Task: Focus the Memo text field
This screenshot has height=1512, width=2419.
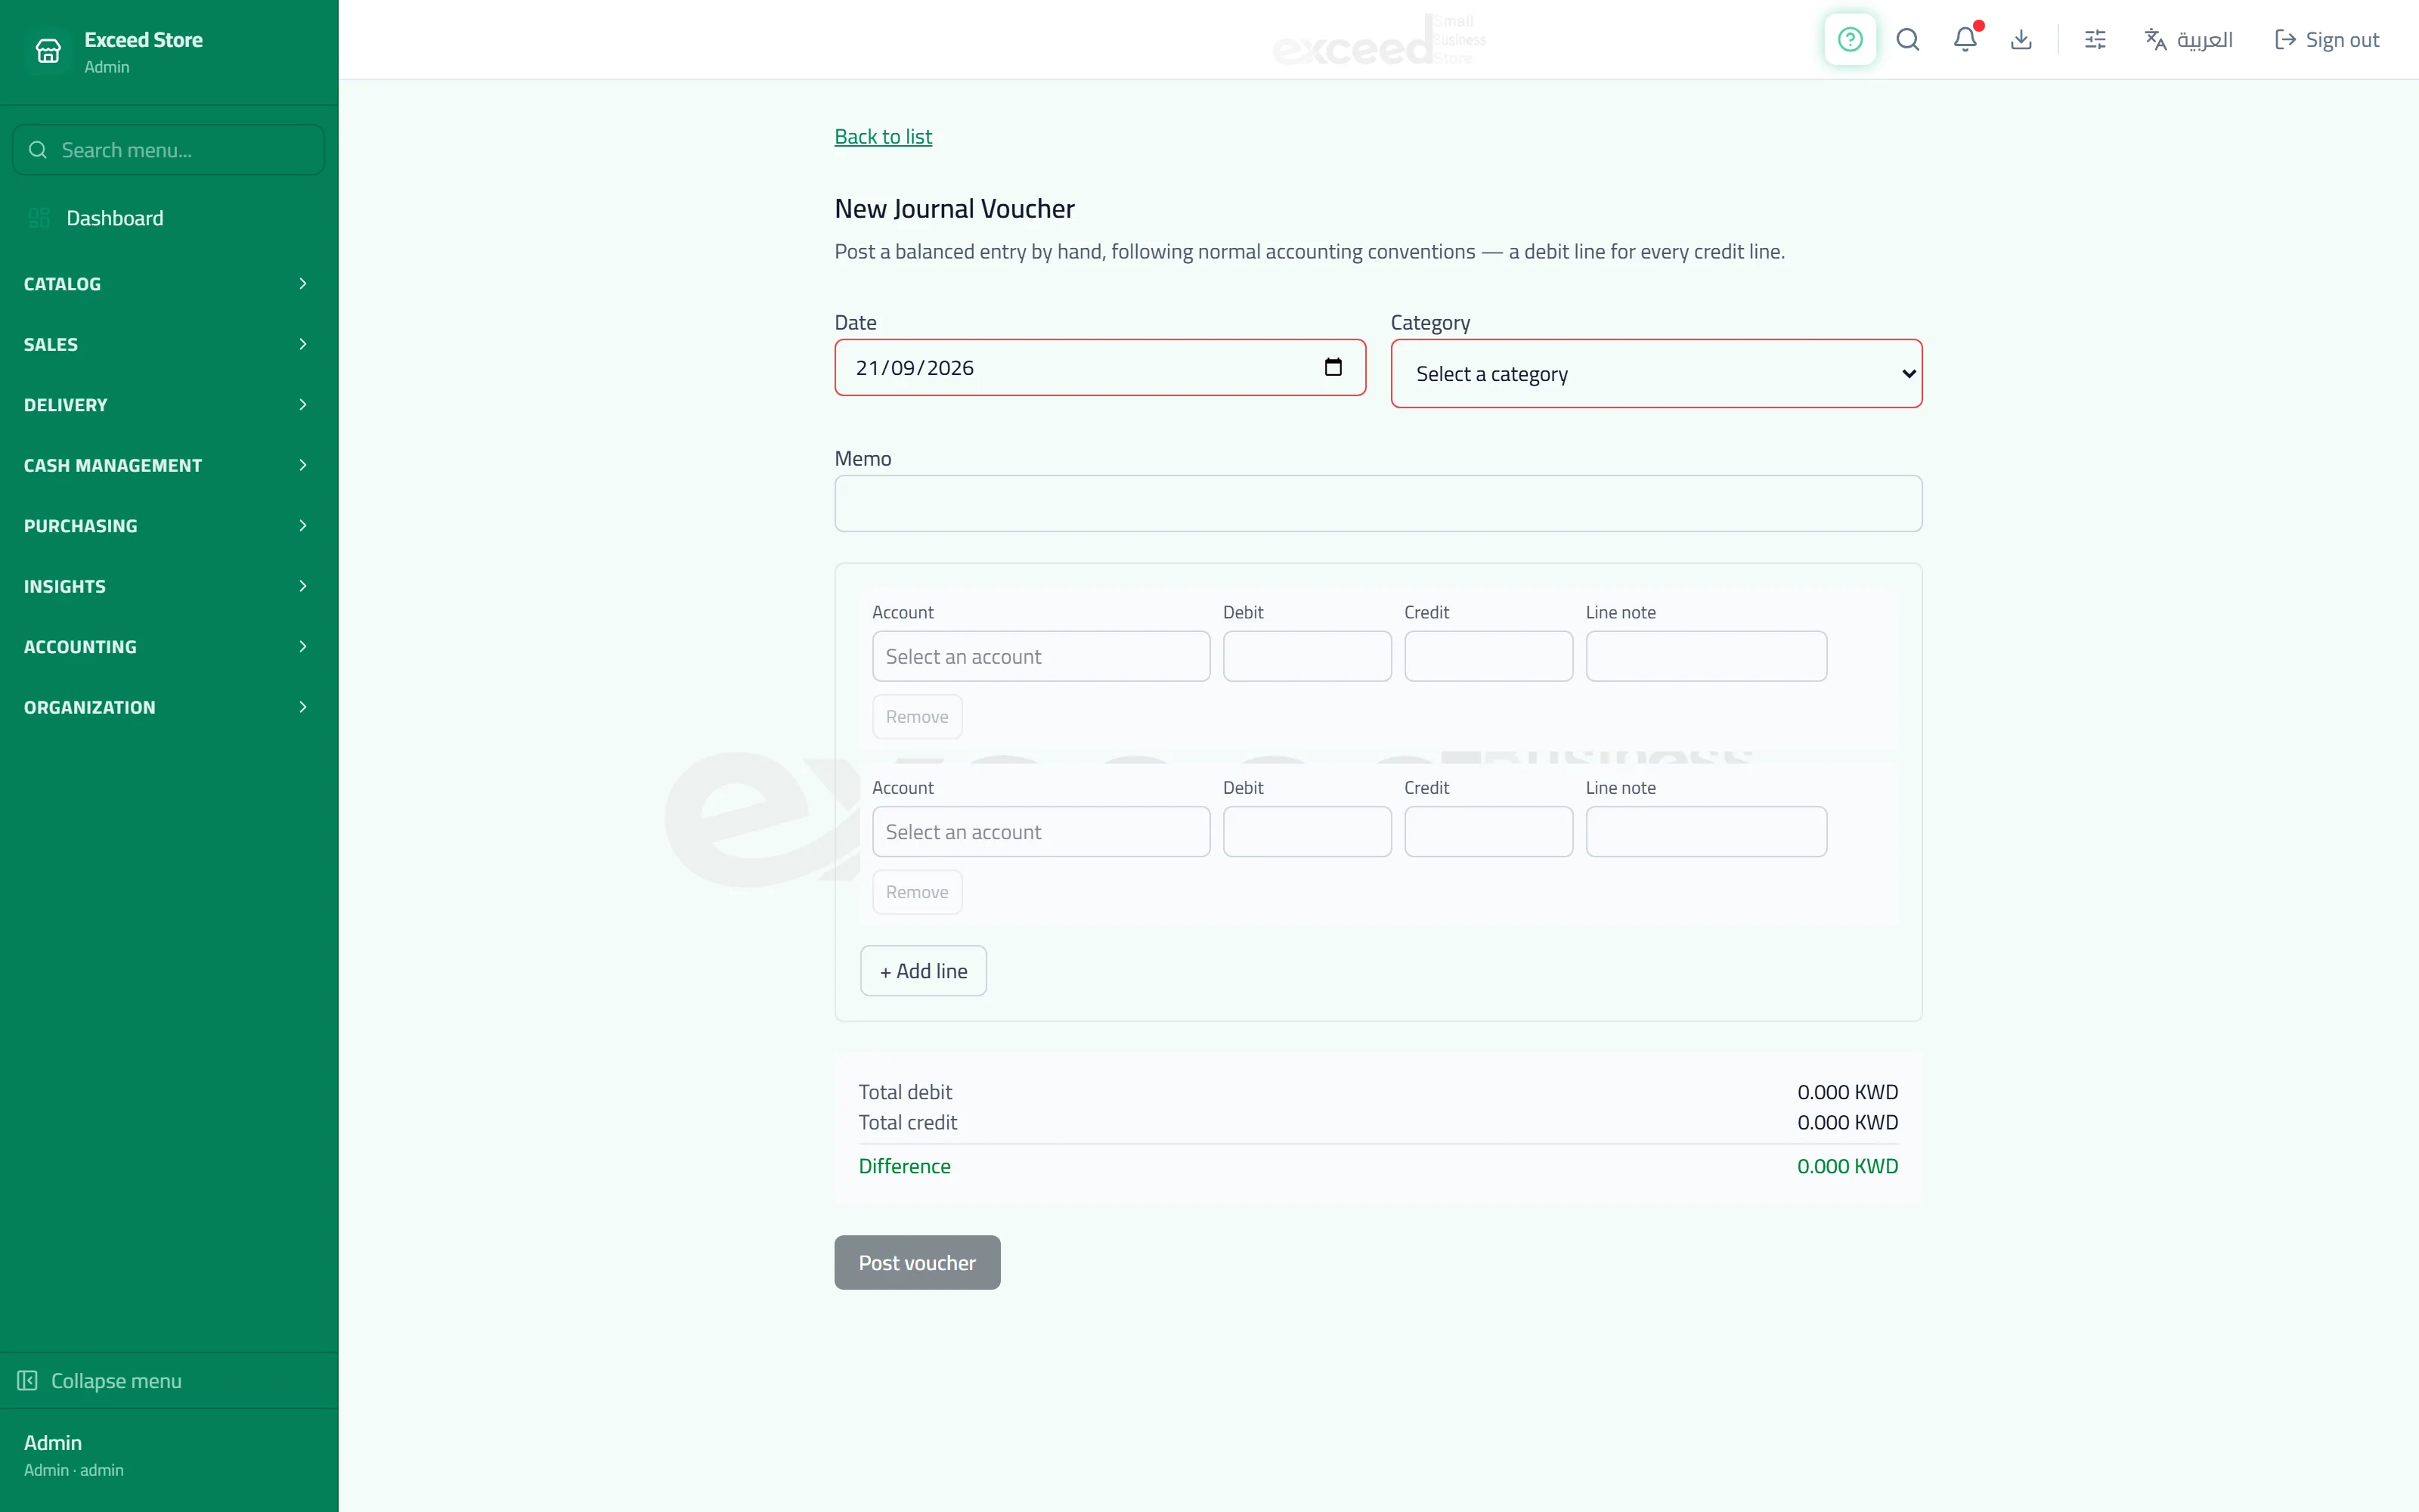Action: pos(1377,503)
